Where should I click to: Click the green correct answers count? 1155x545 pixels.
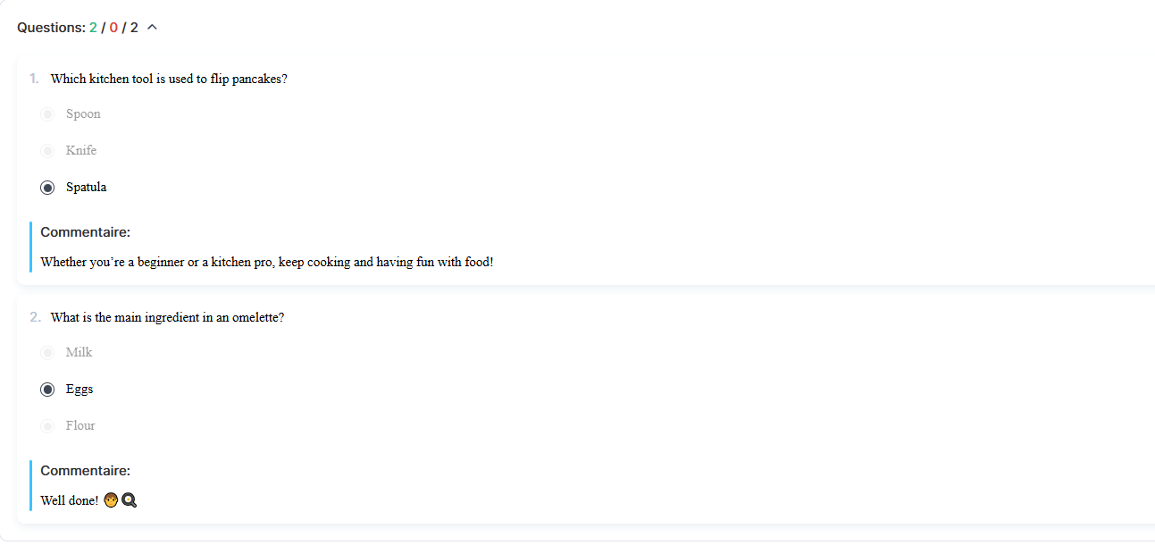point(93,28)
